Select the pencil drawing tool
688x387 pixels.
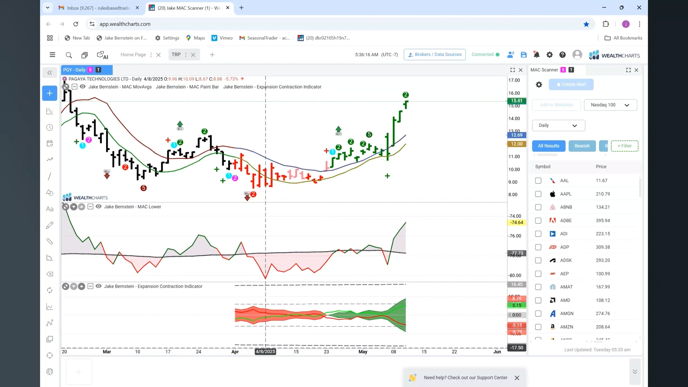click(x=50, y=225)
